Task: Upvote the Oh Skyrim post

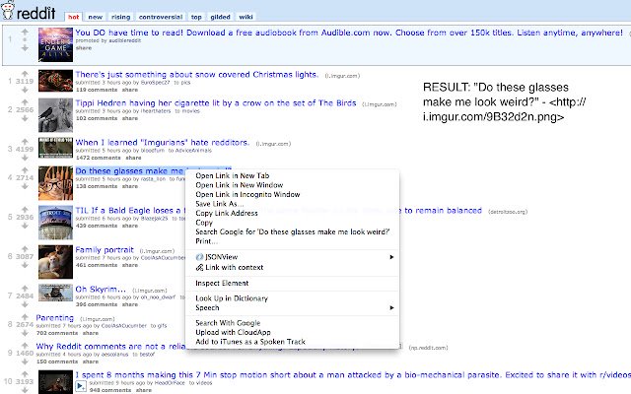Action: click(25, 289)
